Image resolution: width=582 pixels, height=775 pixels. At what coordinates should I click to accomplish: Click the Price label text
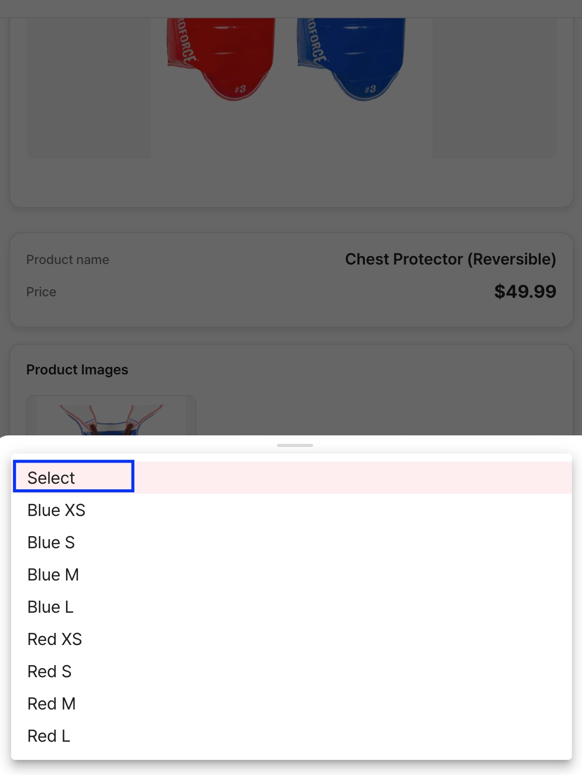[x=41, y=292]
